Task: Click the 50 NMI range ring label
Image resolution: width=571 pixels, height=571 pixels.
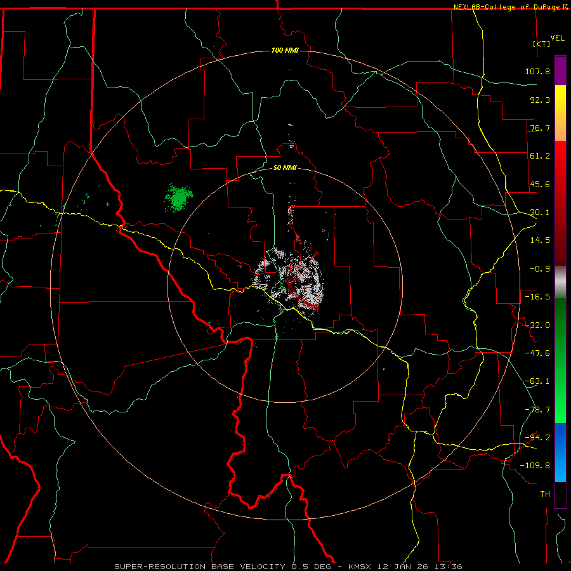Action: 285,167
